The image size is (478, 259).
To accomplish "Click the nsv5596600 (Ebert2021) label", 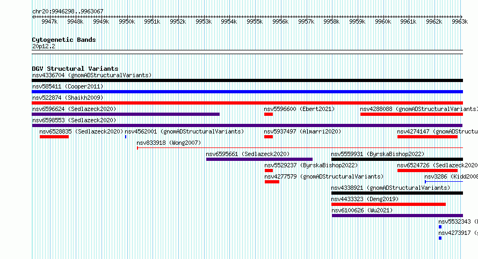I will pyautogui.click(x=299, y=109).
